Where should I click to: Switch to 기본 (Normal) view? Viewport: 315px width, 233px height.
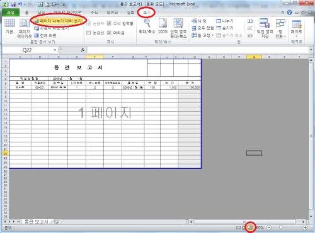tap(9, 26)
